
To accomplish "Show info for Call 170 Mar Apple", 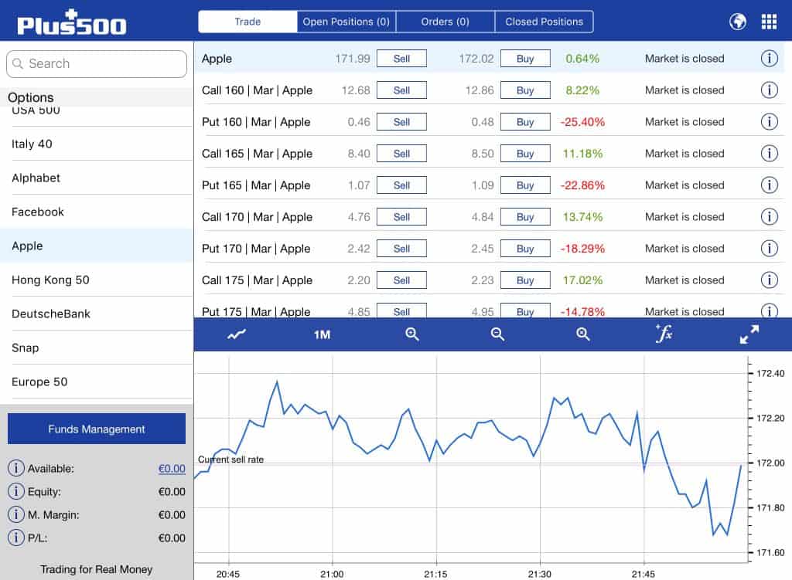I will (x=769, y=217).
